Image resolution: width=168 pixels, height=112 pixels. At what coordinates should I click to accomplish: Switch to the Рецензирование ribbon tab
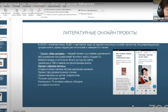[x=54, y=6]
